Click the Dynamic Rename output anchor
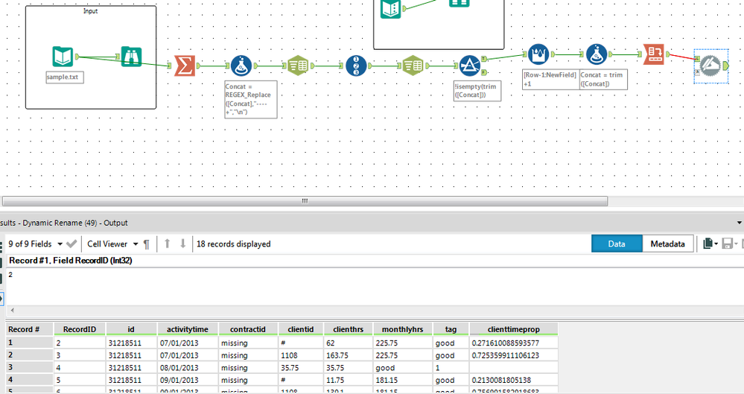Image resolution: width=744 pixels, height=394 pixels. (x=725, y=66)
